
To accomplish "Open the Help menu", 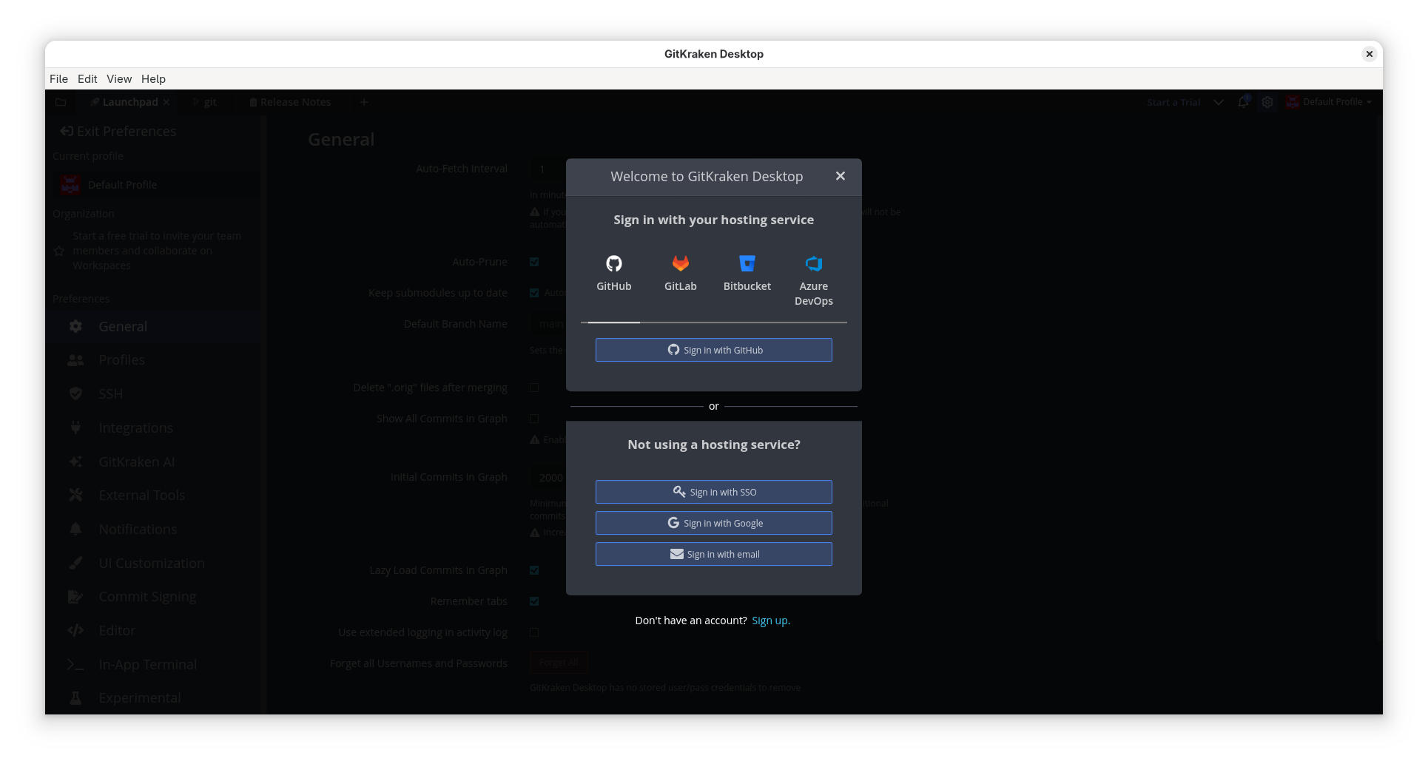I will pos(153,79).
